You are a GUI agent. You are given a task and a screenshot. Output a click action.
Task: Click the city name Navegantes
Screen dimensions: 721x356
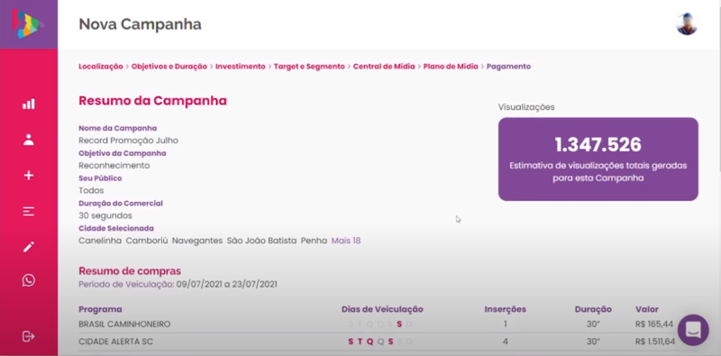click(197, 241)
